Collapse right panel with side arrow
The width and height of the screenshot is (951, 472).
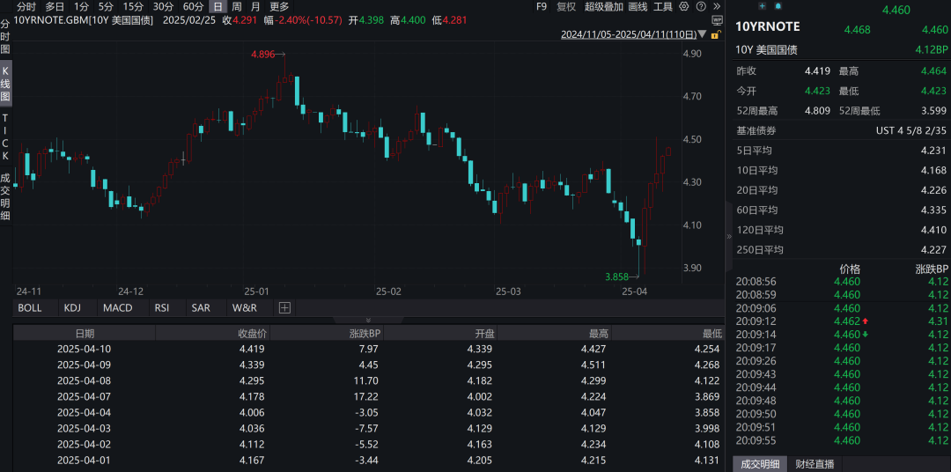click(729, 237)
